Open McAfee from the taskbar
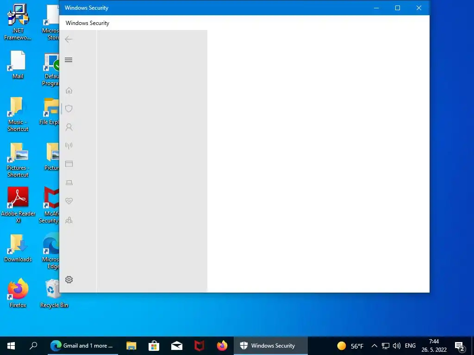 coord(199,346)
